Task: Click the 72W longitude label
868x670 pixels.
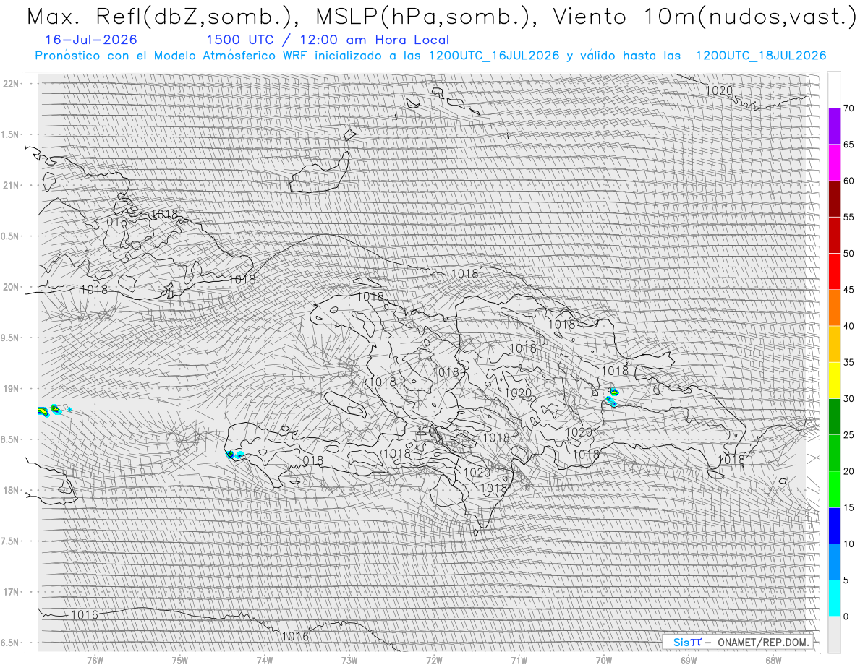Action: (x=434, y=661)
